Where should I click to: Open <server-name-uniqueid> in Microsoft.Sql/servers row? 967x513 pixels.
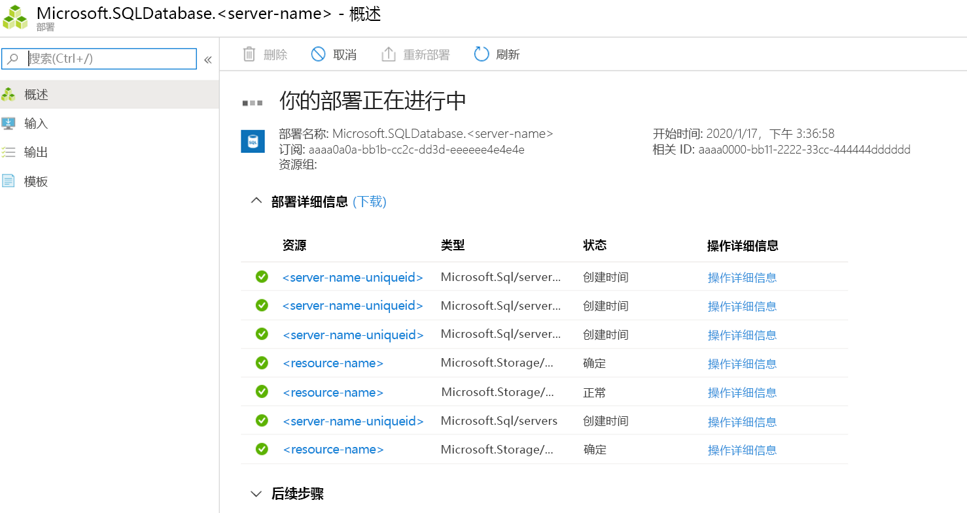pos(353,421)
